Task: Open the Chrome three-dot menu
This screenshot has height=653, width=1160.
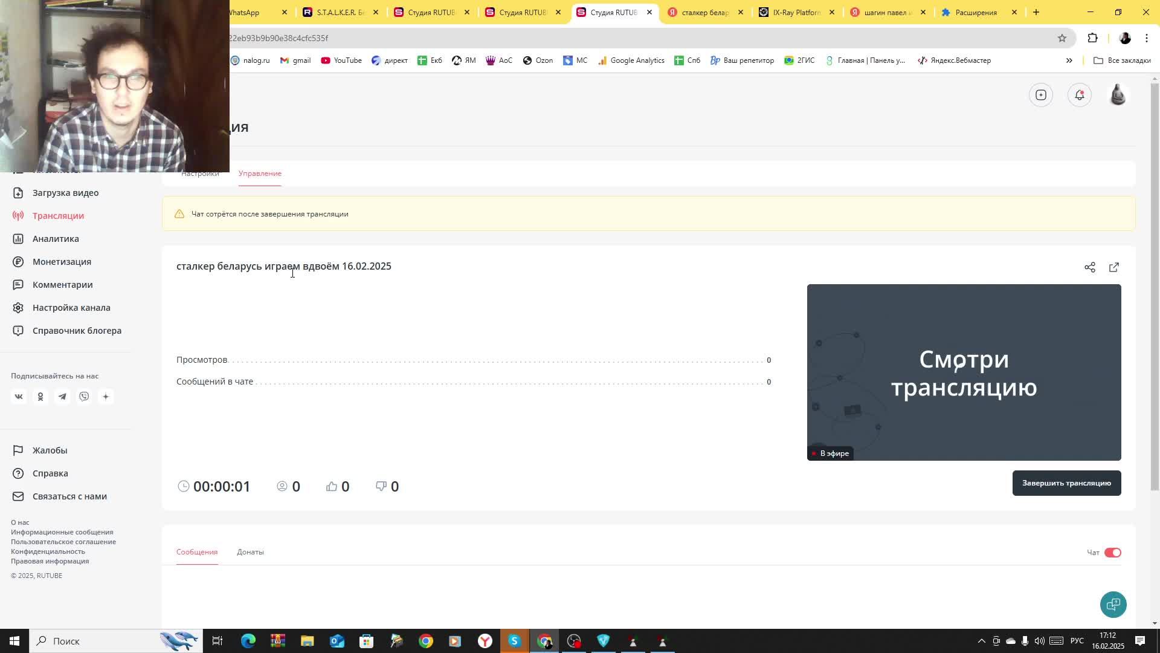Action: click(x=1147, y=38)
